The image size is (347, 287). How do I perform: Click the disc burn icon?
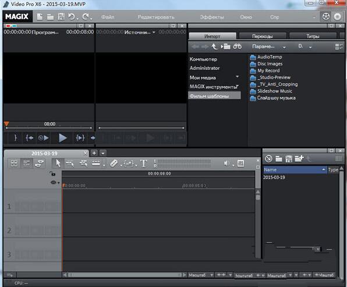(x=338, y=17)
